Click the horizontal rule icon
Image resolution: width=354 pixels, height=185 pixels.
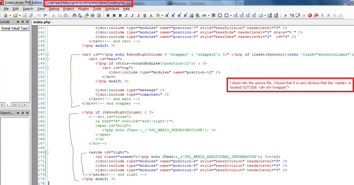tap(204, 15)
